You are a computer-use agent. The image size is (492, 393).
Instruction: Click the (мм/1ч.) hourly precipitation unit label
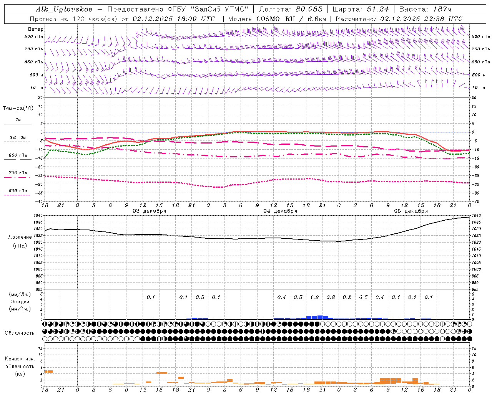pyautogui.click(x=20, y=309)
